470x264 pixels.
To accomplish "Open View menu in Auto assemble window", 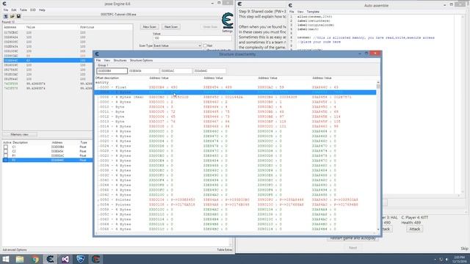I will coord(300,12).
